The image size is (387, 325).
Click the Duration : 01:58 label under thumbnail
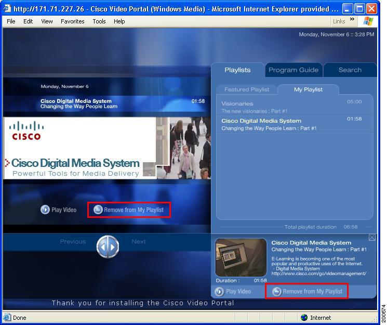coord(241,280)
